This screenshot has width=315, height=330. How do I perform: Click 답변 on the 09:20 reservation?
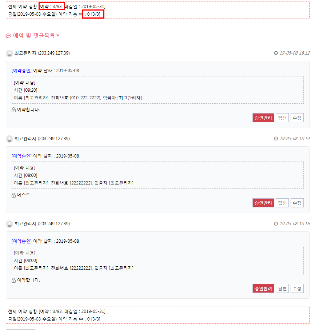[x=282, y=118]
